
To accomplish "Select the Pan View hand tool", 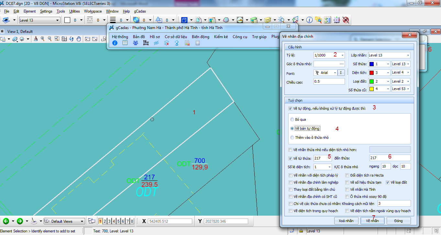I will pos(79,39).
